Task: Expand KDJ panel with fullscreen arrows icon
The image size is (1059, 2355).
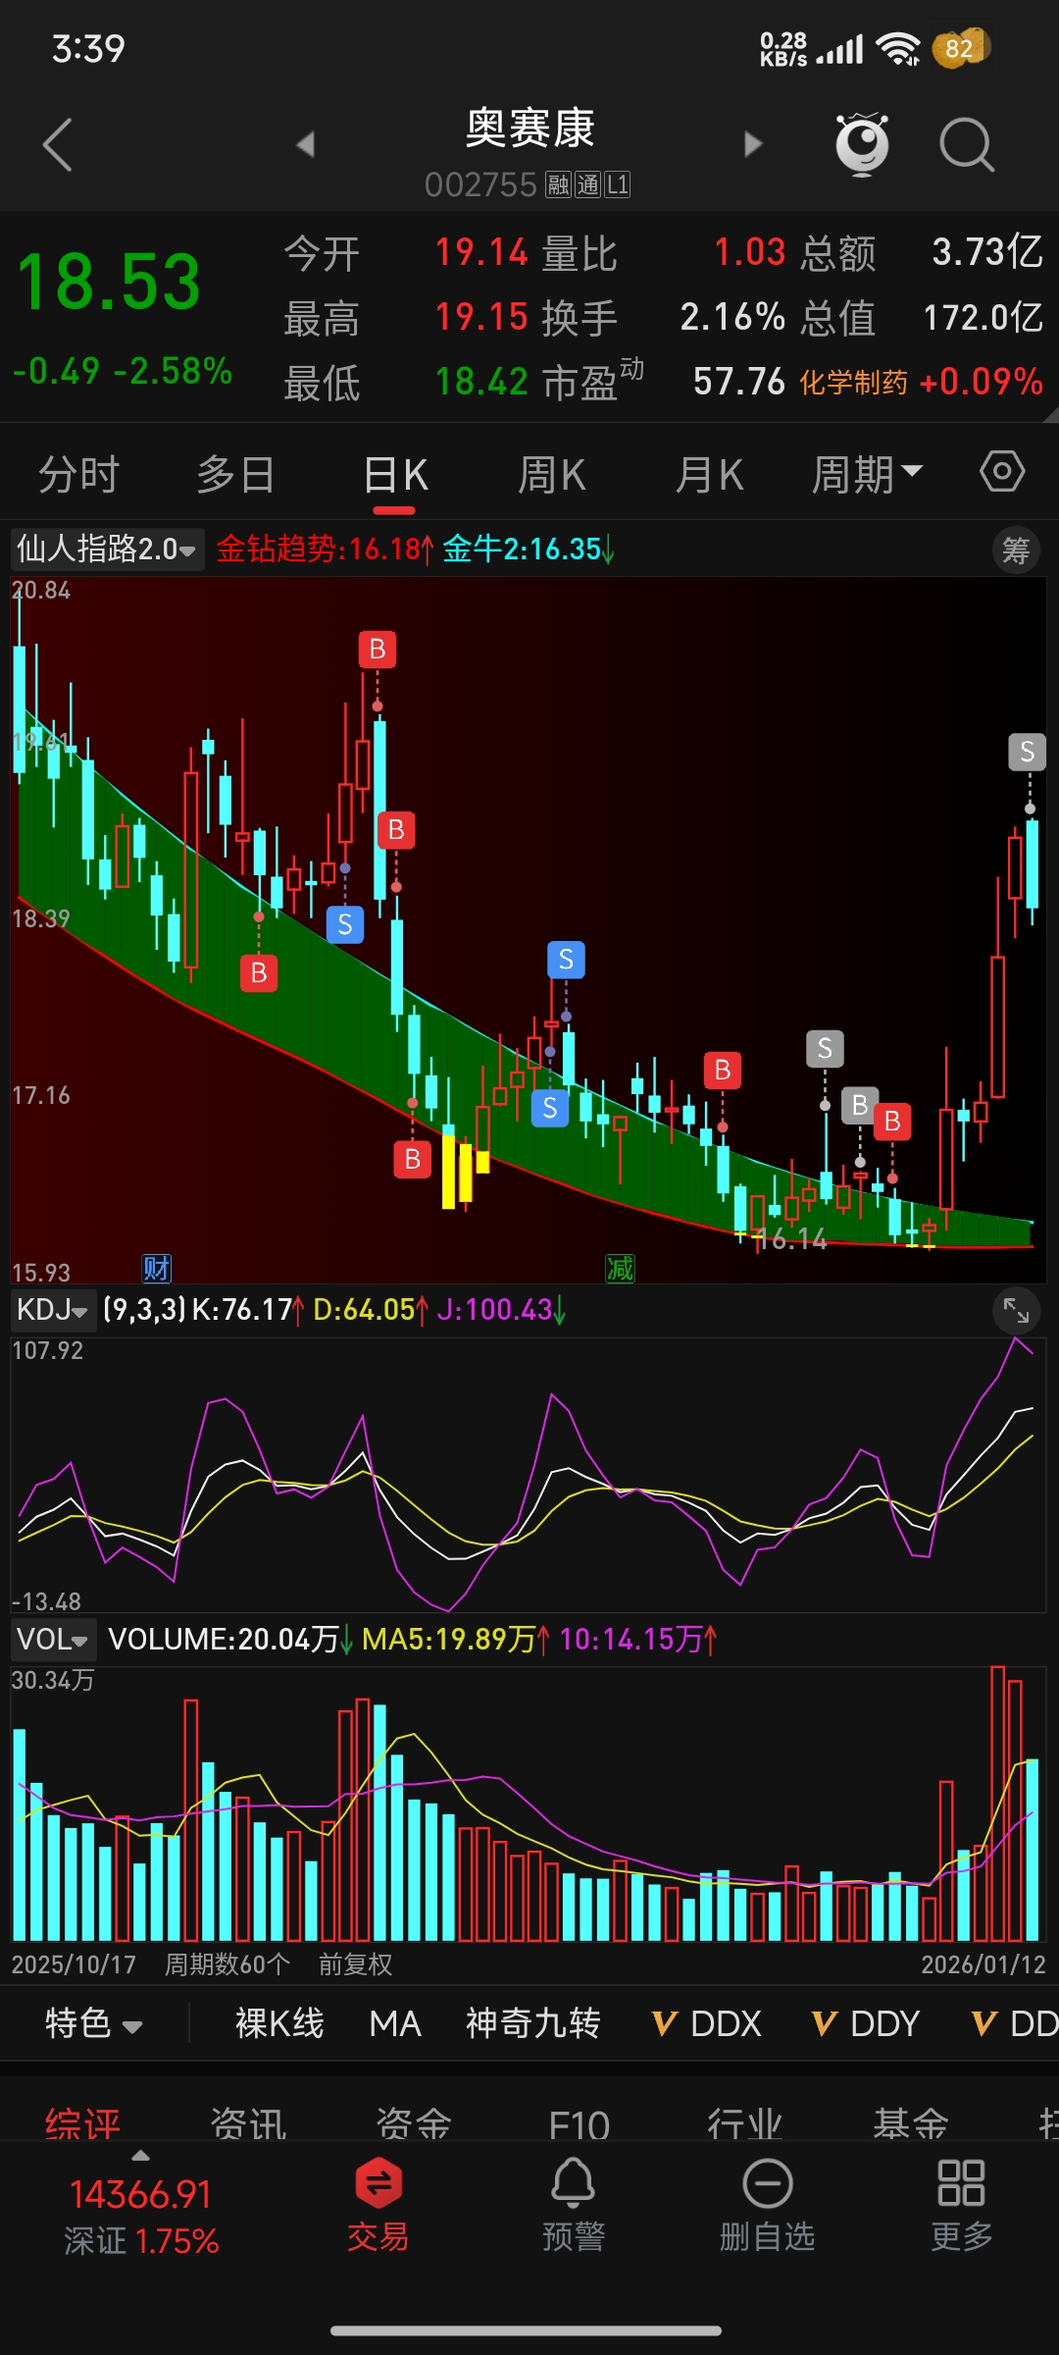Action: [x=1016, y=1310]
